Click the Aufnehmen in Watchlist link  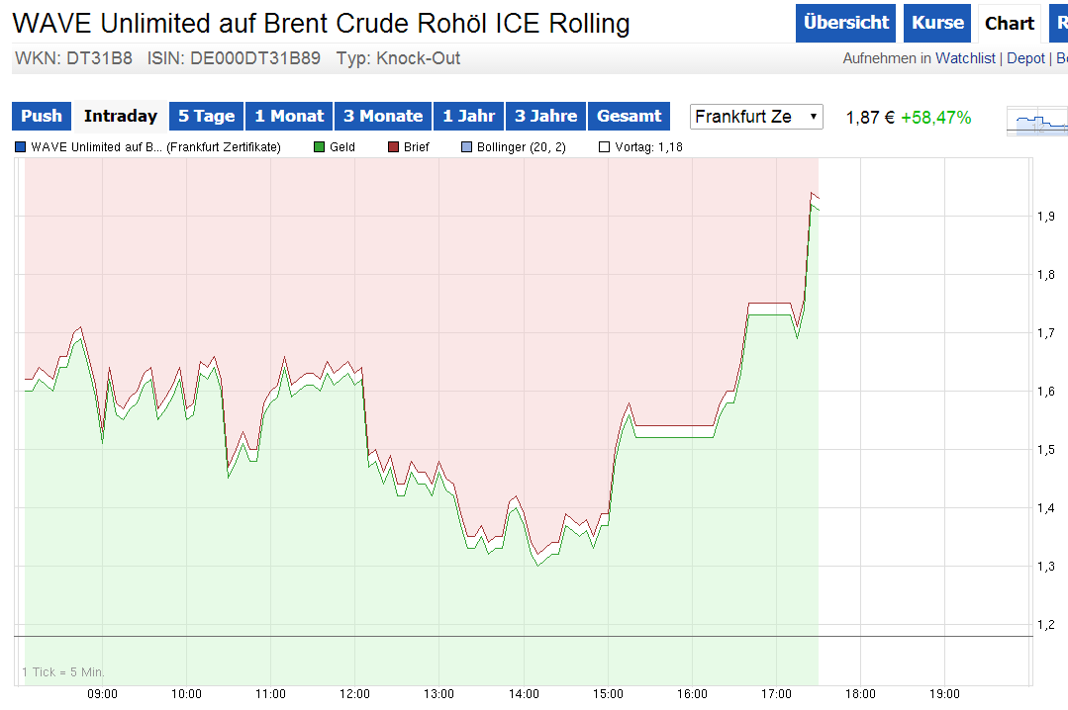919,59
